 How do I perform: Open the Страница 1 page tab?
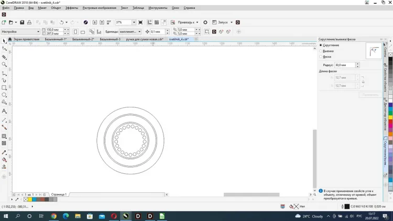(59, 194)
